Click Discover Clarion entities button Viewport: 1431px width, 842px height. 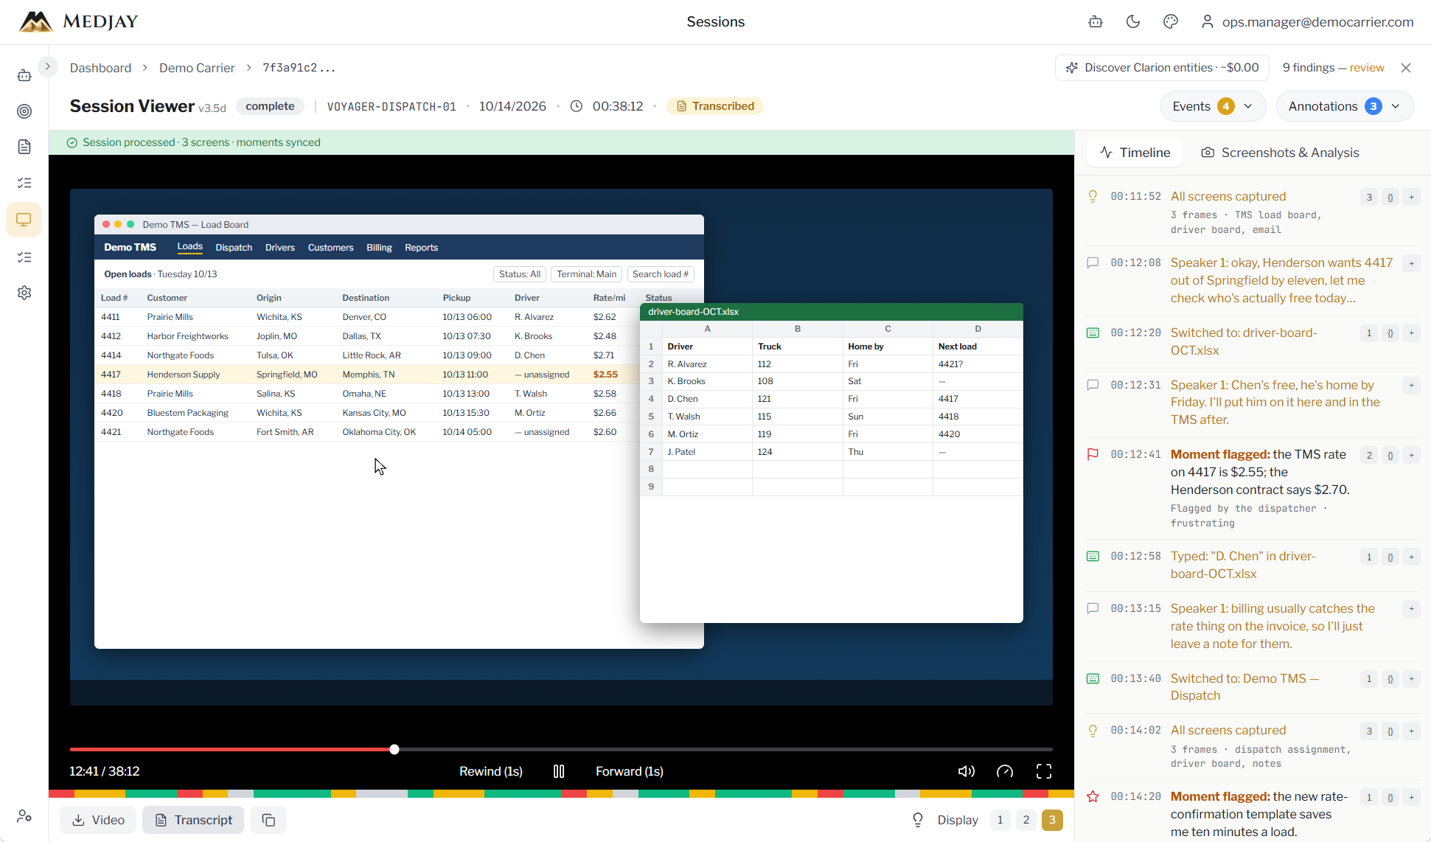(x=1162, y=67)
